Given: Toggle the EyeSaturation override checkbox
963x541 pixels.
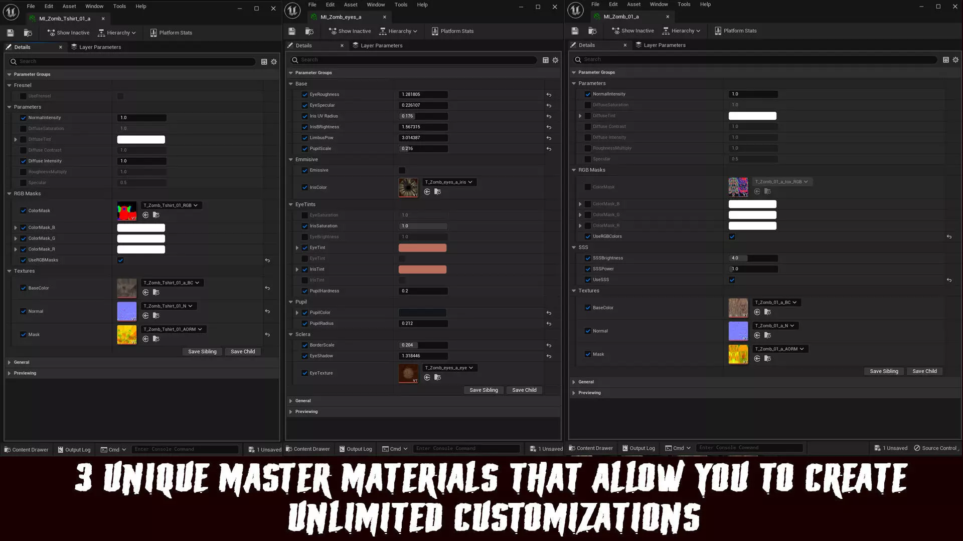Looking at the screenshot, I should click(x=304, y=215).
